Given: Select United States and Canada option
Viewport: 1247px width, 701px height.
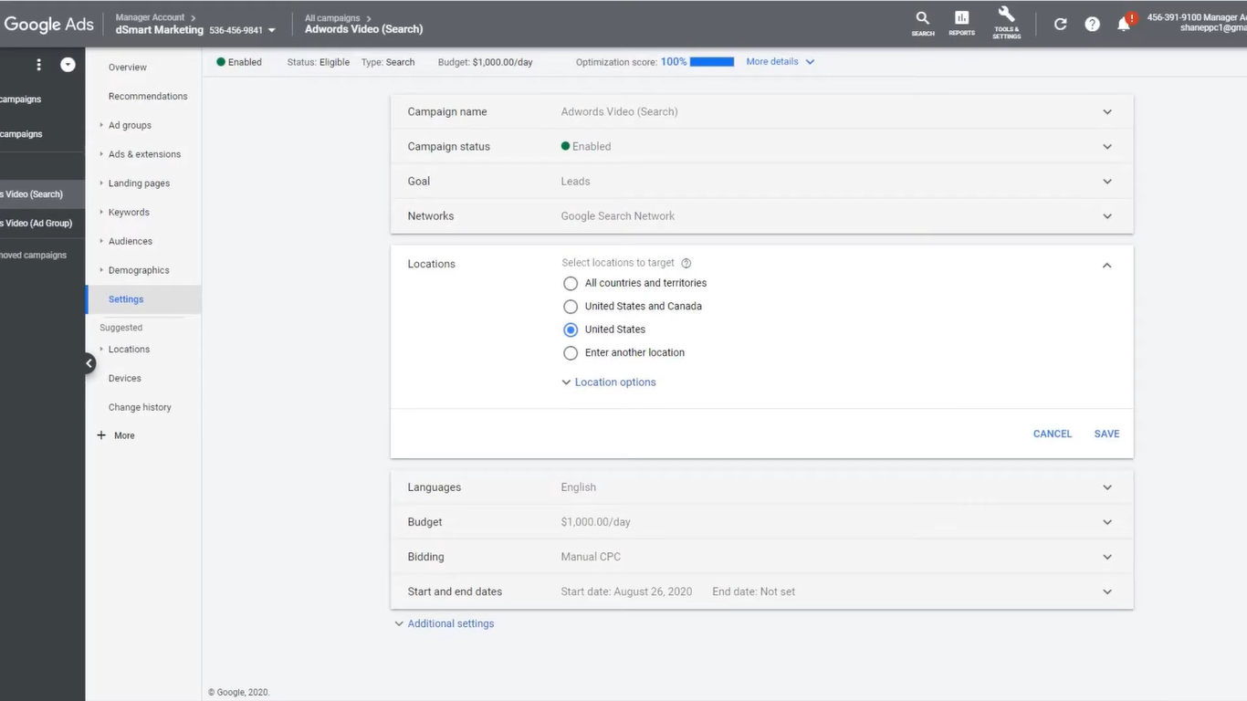Looking at the screenshot, I should (571, 307).
